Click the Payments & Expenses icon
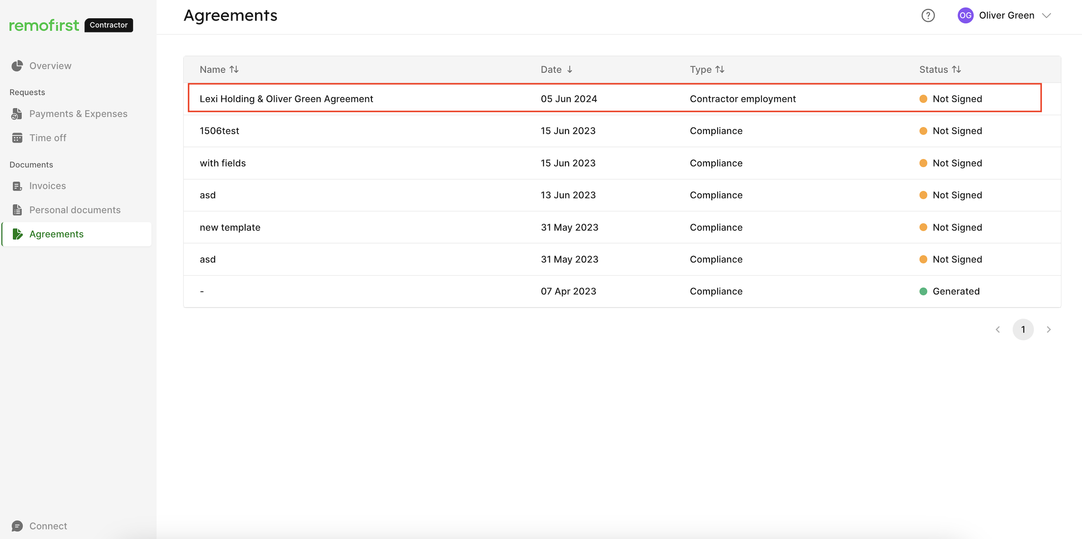This screenshot has width=1082, height=539. coord(17,114)
